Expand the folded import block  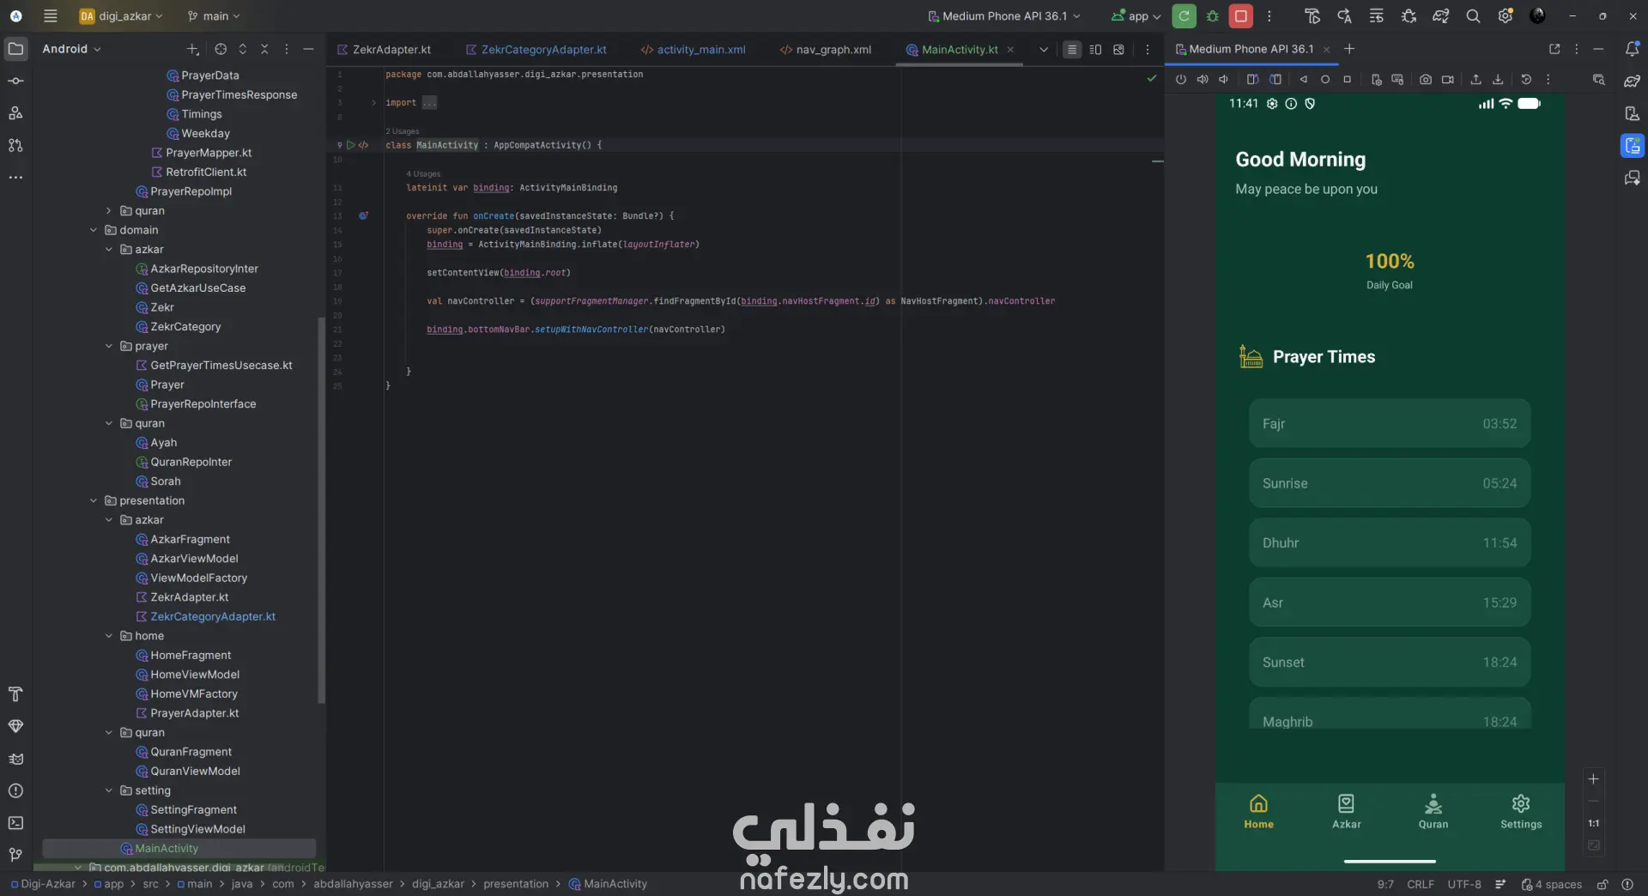tap(374, 103)
